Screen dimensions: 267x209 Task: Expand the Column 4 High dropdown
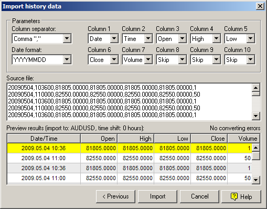click(216, 38)
